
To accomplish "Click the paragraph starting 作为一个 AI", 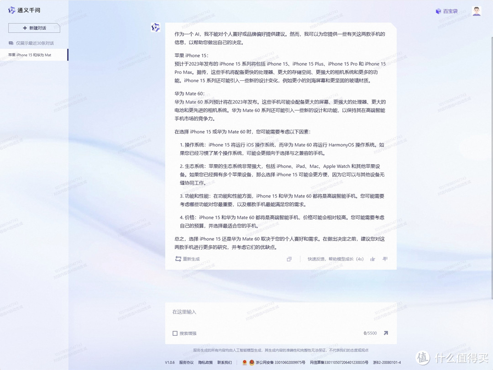I will click(280, 38).
